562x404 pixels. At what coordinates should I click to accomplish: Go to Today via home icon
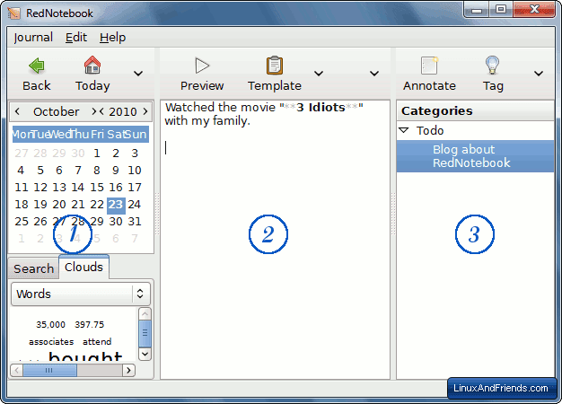coord(92,66)
